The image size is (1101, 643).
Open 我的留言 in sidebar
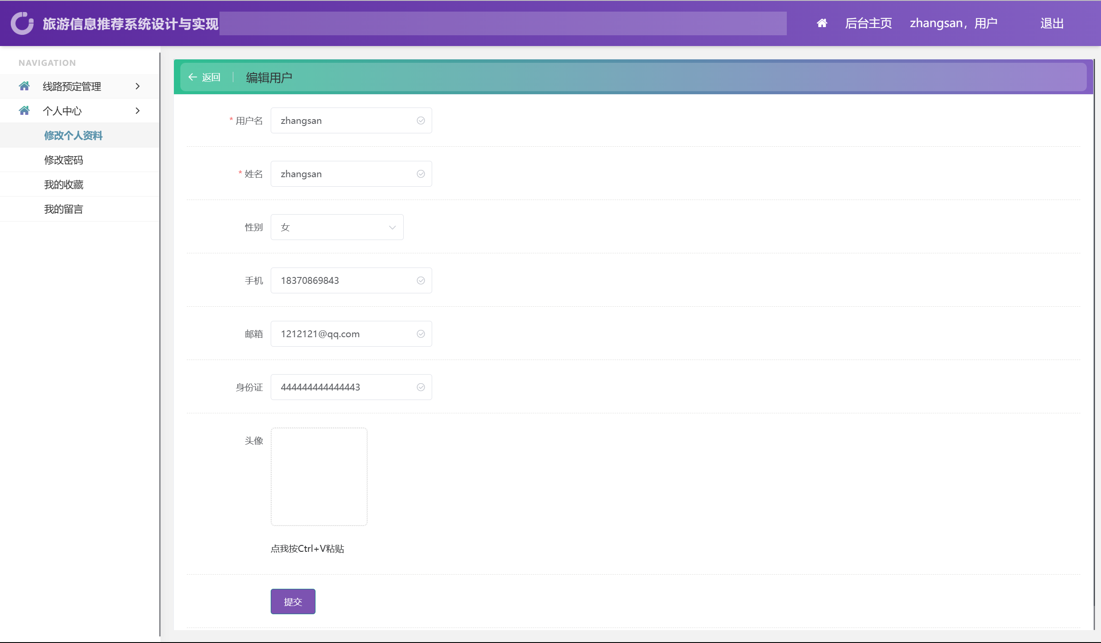pyautogui.click(x=80, y=209)
